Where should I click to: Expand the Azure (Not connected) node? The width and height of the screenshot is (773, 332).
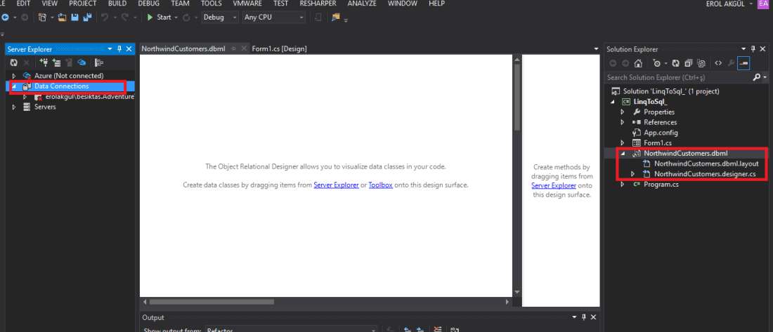pyautogui.click(x=14, y=76)
